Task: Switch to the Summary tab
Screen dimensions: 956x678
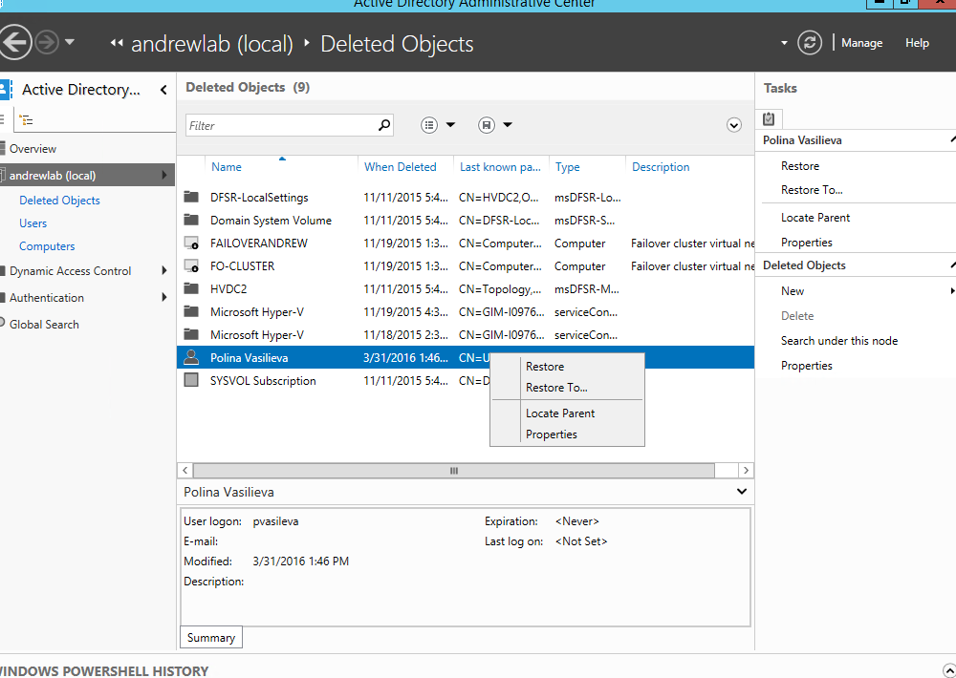Action: tap(210, 637)
